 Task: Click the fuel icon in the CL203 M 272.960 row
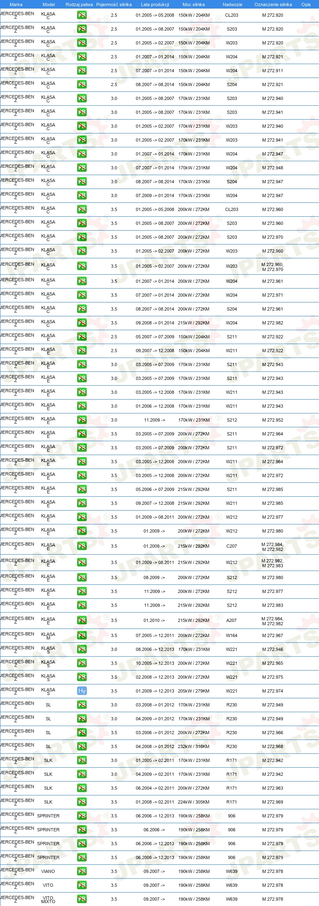(82, 209)
